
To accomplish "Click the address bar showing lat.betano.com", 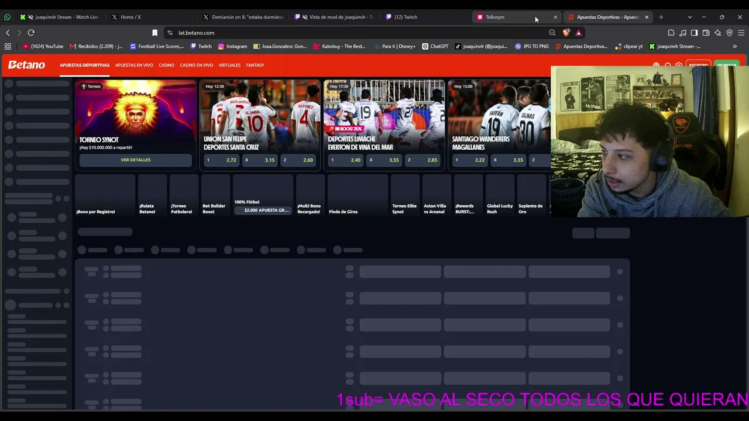I will (x=357, y=33).
